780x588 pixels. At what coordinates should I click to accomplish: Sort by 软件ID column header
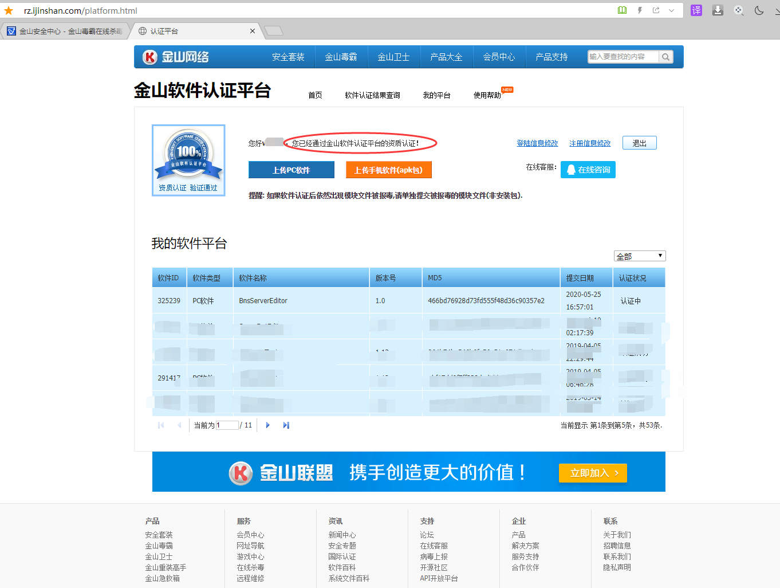click(169, 278)
